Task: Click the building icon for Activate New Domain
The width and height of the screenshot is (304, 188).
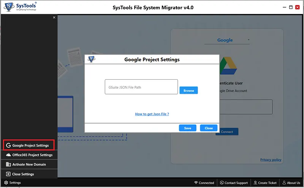Action: [x=8, y=164]
